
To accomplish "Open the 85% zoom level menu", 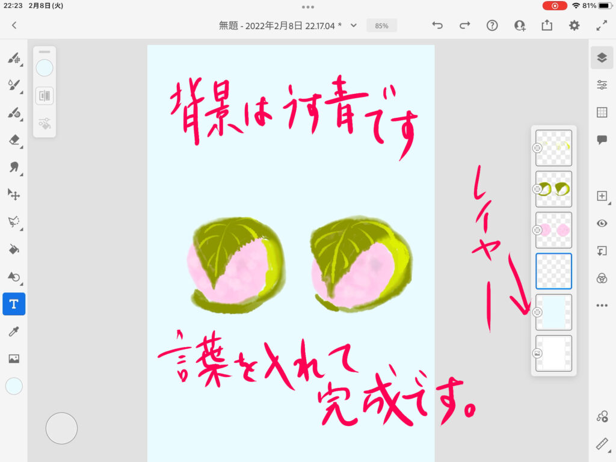I will pos(381,26).
